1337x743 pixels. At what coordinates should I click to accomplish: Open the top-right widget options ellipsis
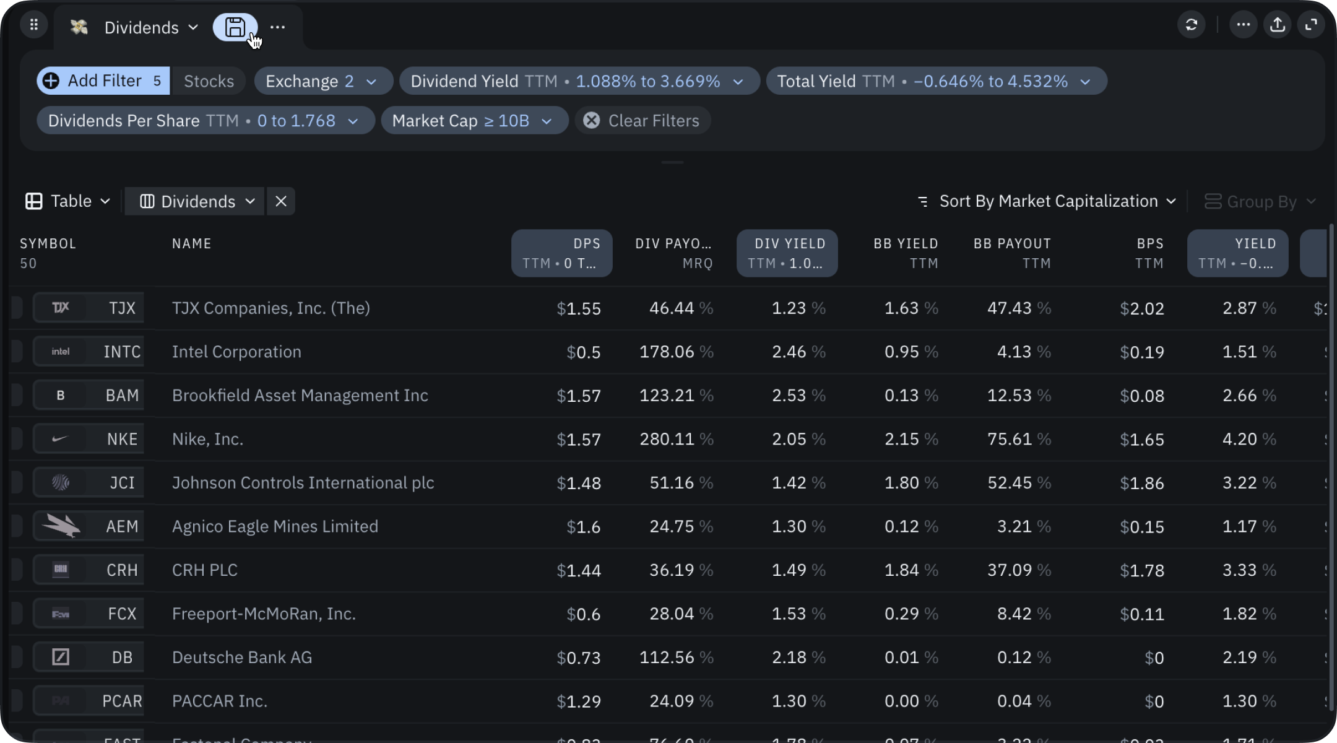[x=1243, y=25]
